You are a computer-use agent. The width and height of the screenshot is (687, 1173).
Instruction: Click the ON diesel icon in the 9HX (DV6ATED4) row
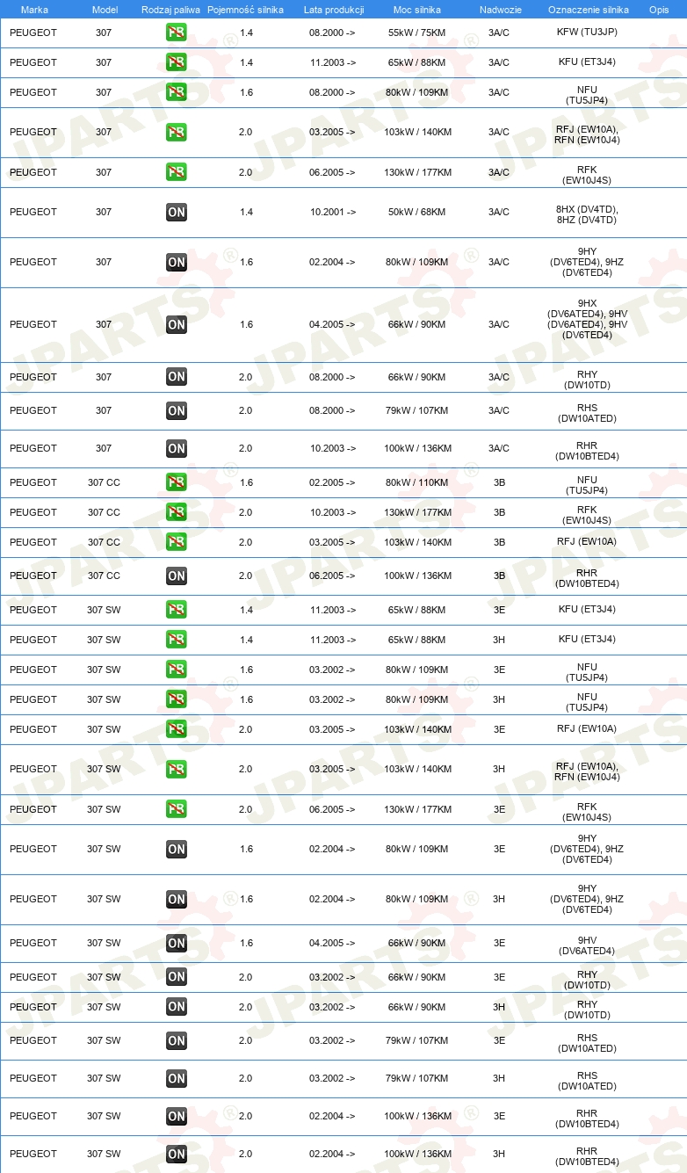tap(177, 324)
